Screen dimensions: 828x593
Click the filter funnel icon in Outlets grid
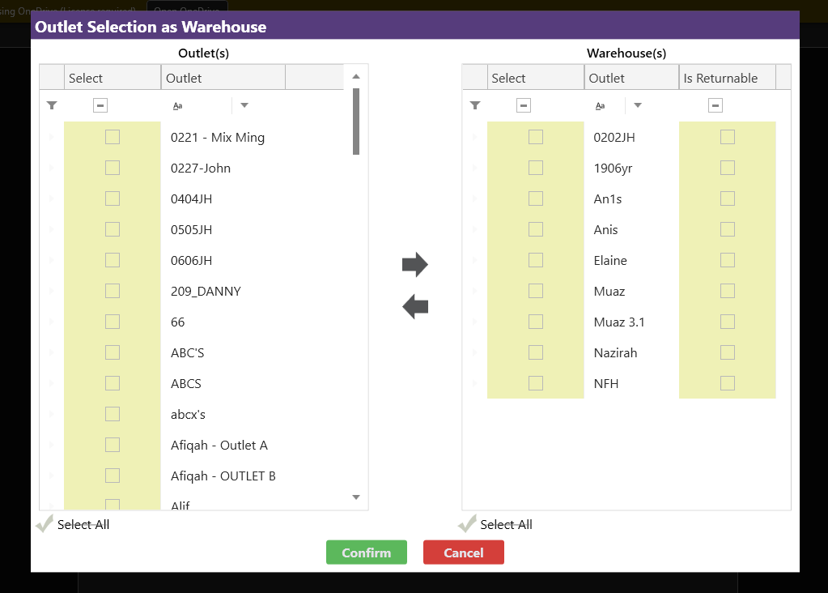click(52, 105)
